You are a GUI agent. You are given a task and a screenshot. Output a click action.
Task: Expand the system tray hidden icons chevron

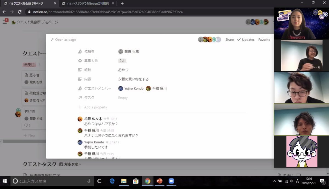point(274,181)
